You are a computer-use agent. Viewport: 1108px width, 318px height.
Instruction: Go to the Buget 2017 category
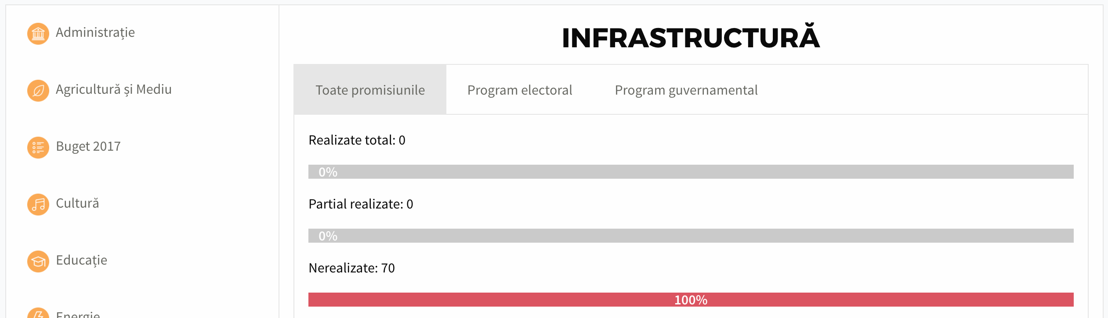click(88, 147)
